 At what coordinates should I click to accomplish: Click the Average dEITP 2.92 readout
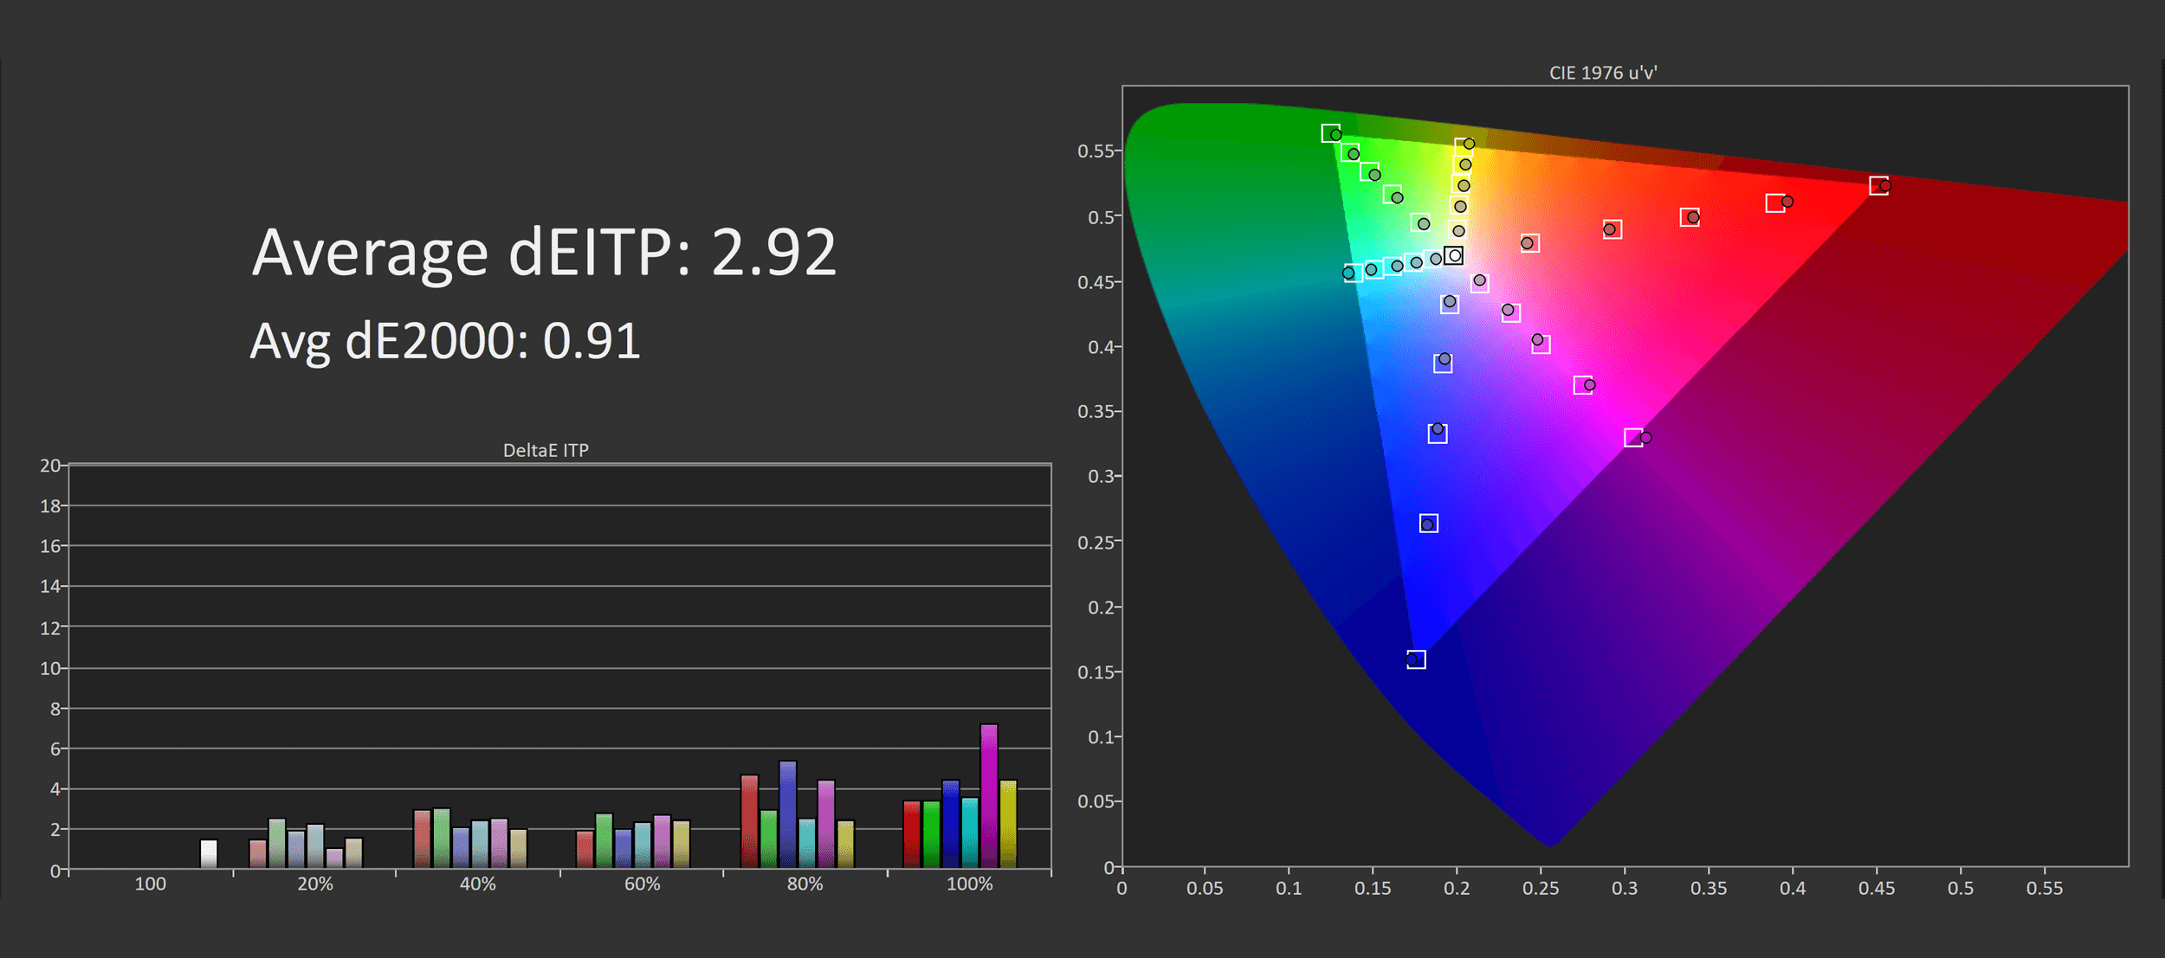pos(544,253)
